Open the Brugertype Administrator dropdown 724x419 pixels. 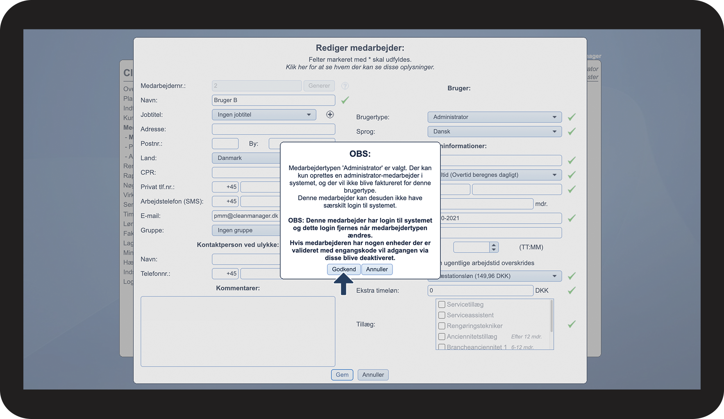pos(495,117)
